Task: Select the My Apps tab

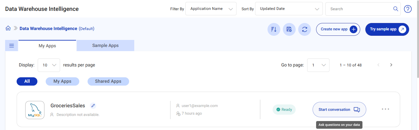Action: pyautogui.click(x=47, y=46)
